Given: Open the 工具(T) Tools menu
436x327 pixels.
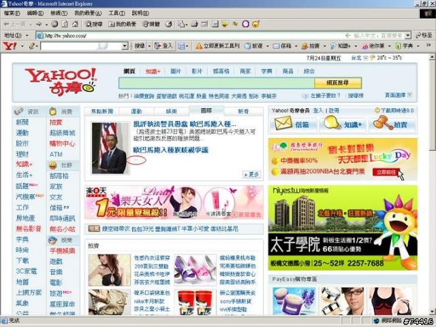Looking at the screenshot, I should 116,14.
